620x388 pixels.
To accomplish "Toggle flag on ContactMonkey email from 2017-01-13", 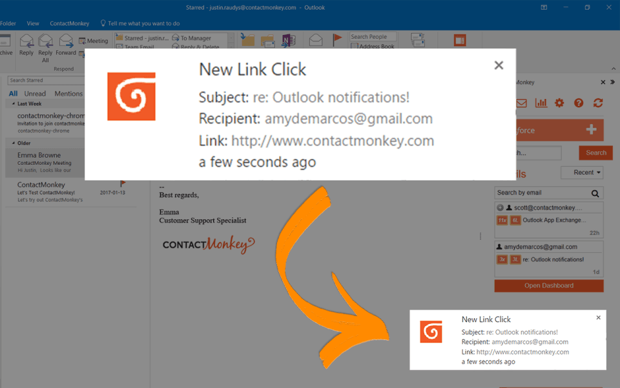I will click(123, 183).
